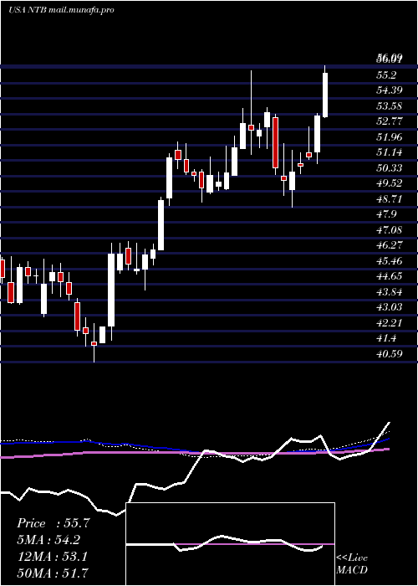Click the '5MA : 54.2' readout

pos(49,540)
